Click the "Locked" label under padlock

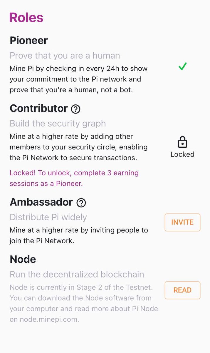[x=182, y=154]
